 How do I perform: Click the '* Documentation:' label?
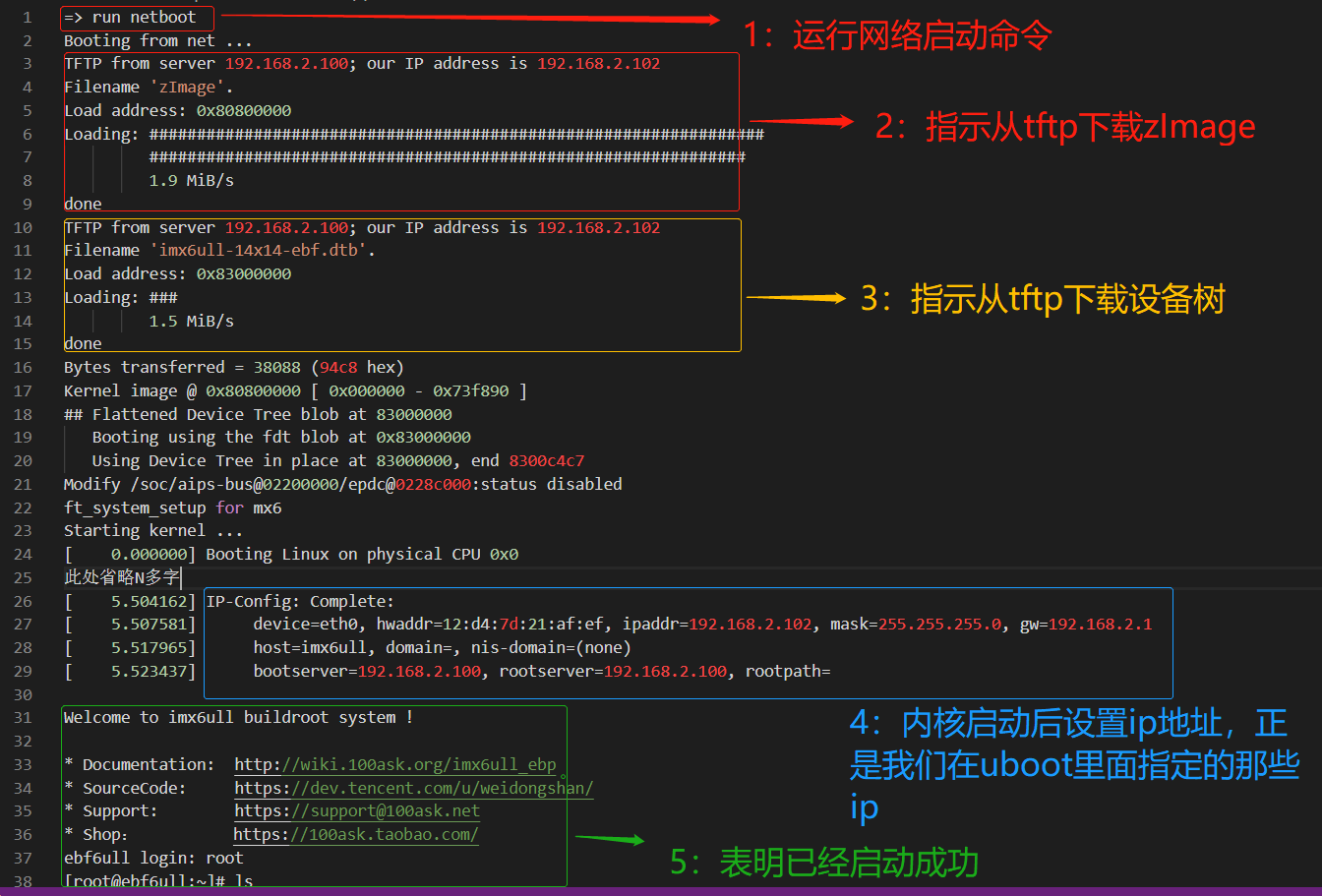(x=139, y=764)
